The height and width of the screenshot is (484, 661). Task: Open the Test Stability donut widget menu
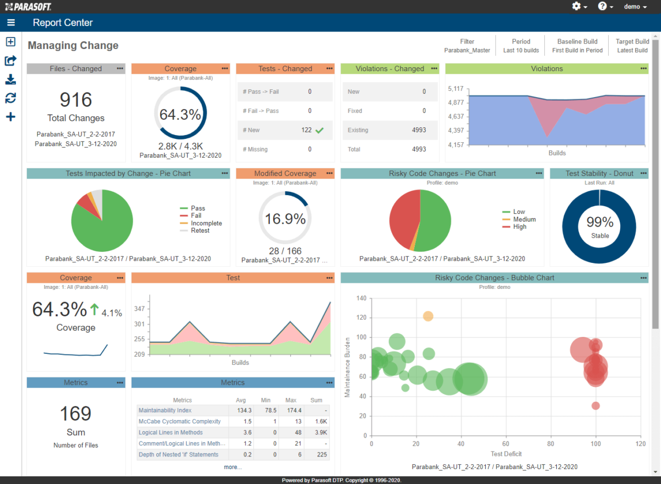(x=643, y=173)
